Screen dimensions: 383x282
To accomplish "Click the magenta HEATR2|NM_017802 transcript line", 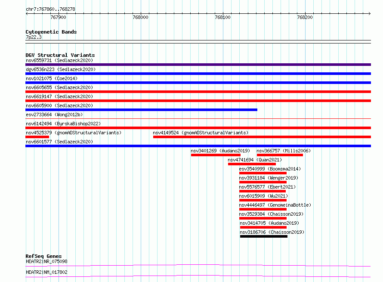I will tap(198, 276).
